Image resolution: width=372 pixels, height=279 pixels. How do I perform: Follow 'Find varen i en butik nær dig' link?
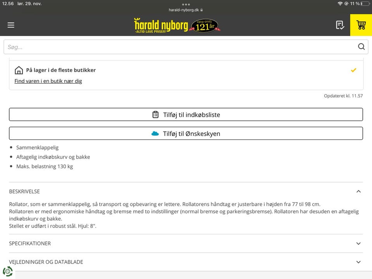tap(48, 81)
